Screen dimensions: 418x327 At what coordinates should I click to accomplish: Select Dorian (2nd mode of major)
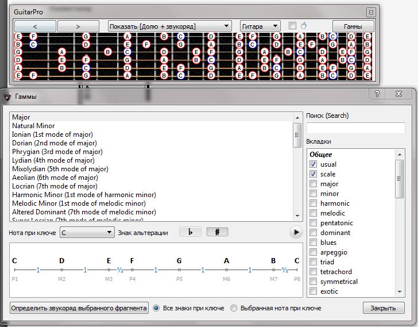(x=152, y=143)
